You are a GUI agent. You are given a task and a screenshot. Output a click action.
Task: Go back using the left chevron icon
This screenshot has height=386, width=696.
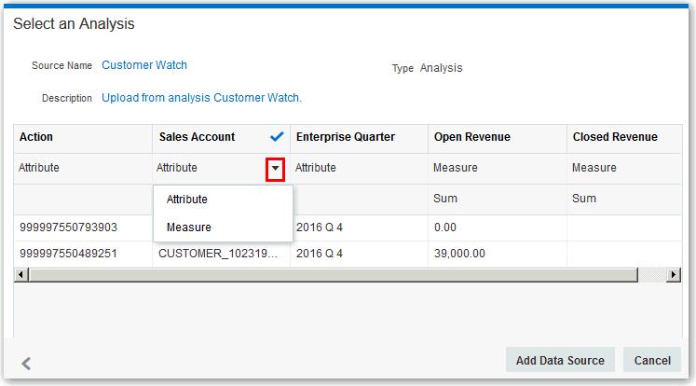(26, 364)
